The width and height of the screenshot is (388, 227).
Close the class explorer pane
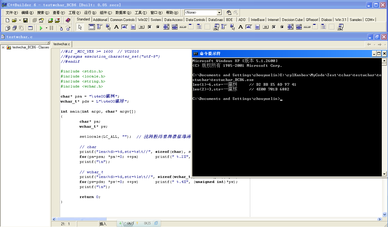tap(49, 43)
